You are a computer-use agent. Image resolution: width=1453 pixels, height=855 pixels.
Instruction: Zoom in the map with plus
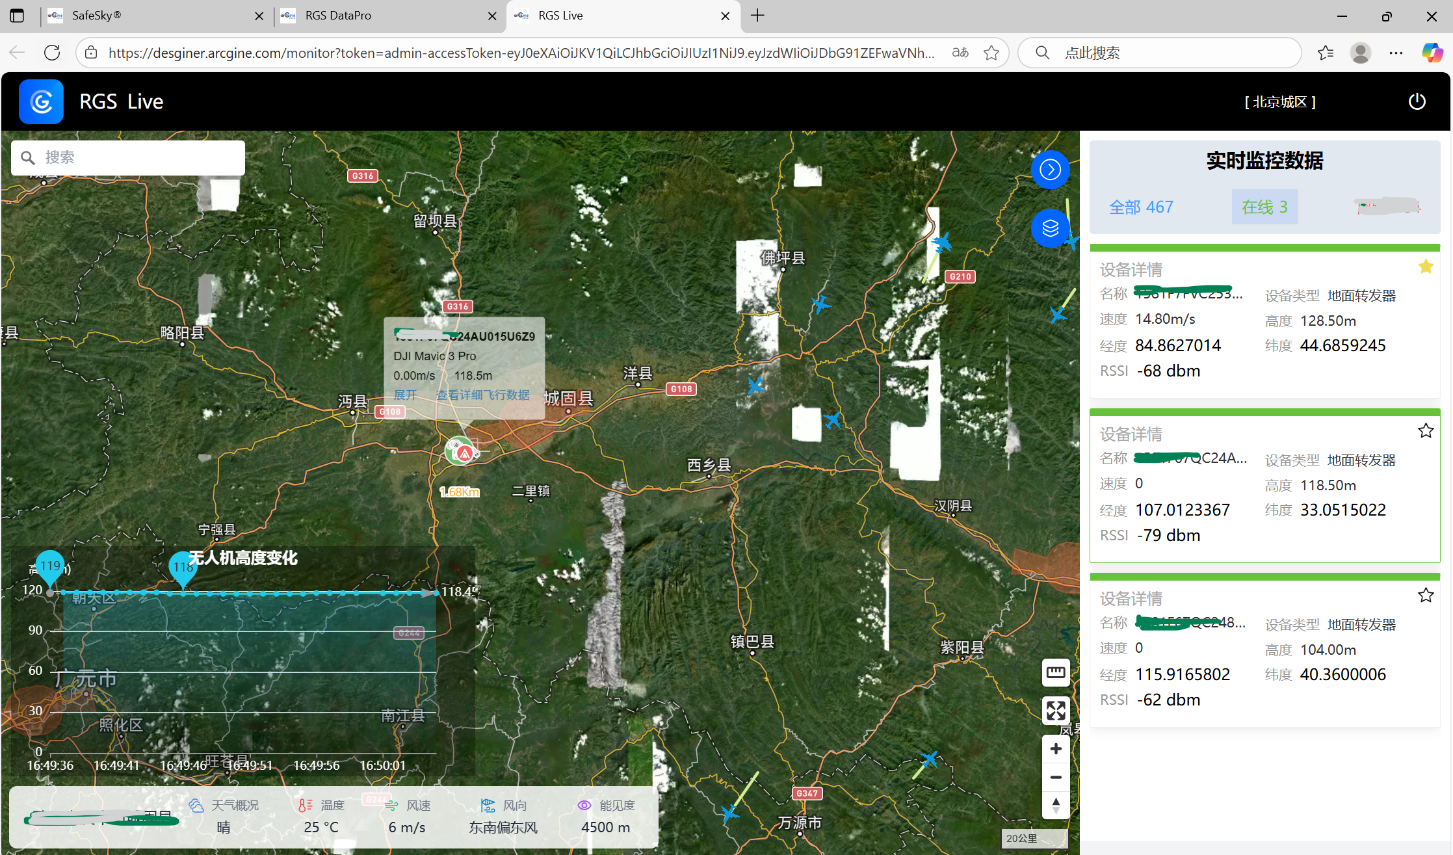[x=1055, y=749]
